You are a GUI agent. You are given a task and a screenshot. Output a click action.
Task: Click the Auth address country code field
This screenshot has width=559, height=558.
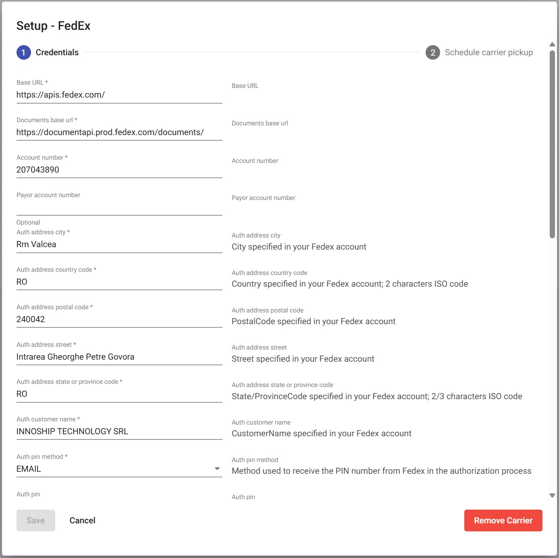click(x=119, y=282)
